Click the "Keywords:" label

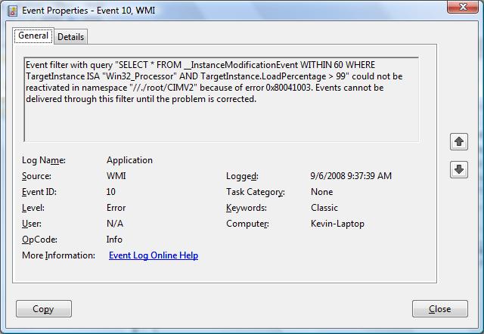pyautogui.click(x=247, y=208)
